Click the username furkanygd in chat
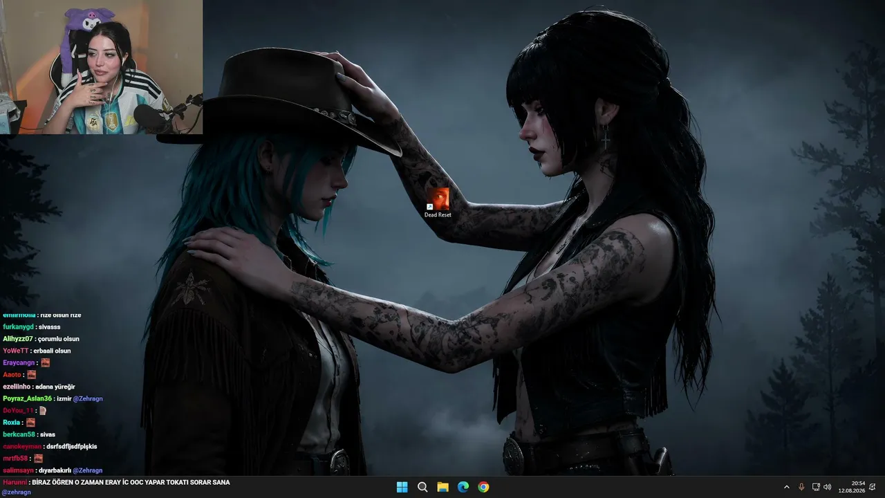The width and height of the screenshot is (885, 498). pos(17,326)
